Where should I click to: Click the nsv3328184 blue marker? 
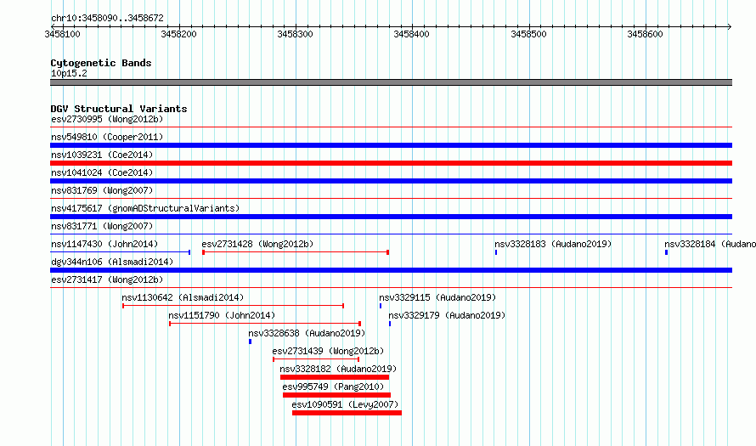(x=666, y=252)
